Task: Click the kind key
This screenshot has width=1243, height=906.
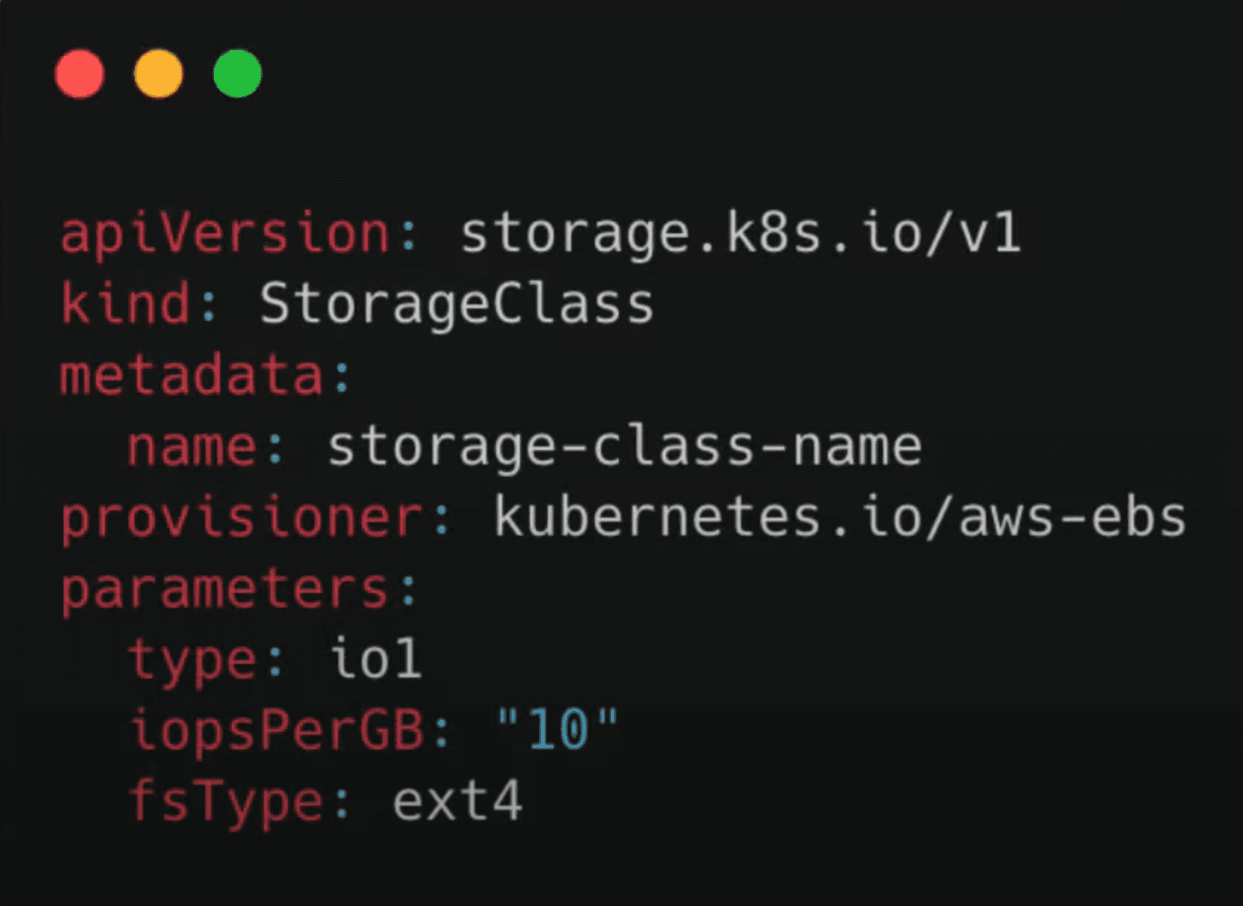Action: click(x=125, y=305)
